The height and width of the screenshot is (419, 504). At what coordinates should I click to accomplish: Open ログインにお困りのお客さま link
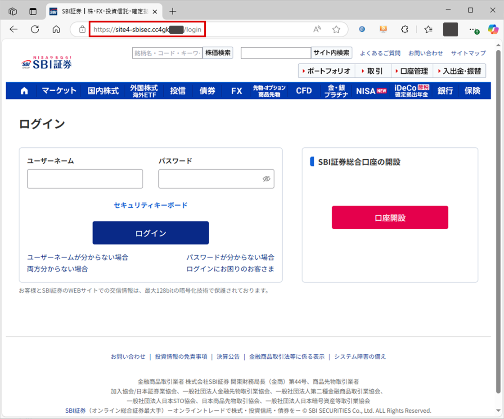tap(230, 269)
